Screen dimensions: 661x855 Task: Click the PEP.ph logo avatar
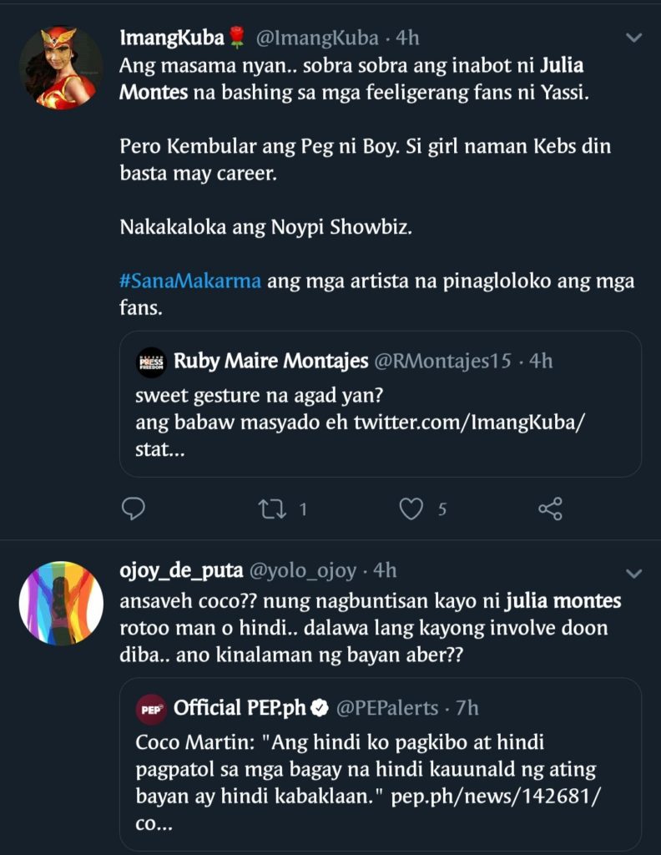pyautogui.click(x=151, y=708)
